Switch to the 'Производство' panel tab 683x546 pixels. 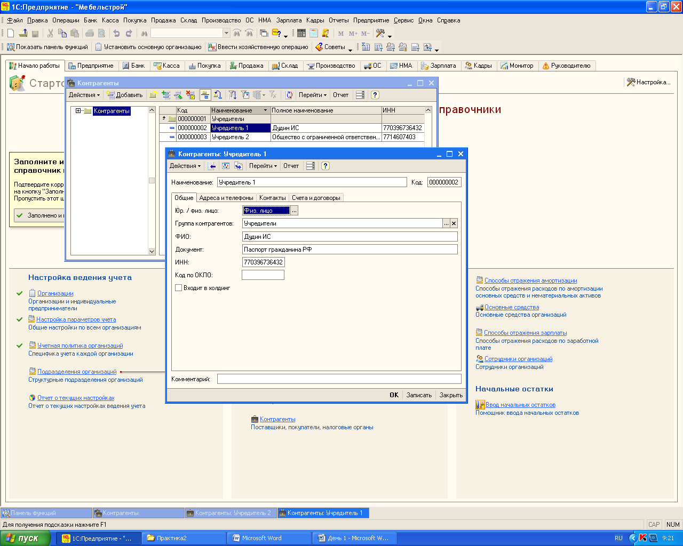(331, 66)
